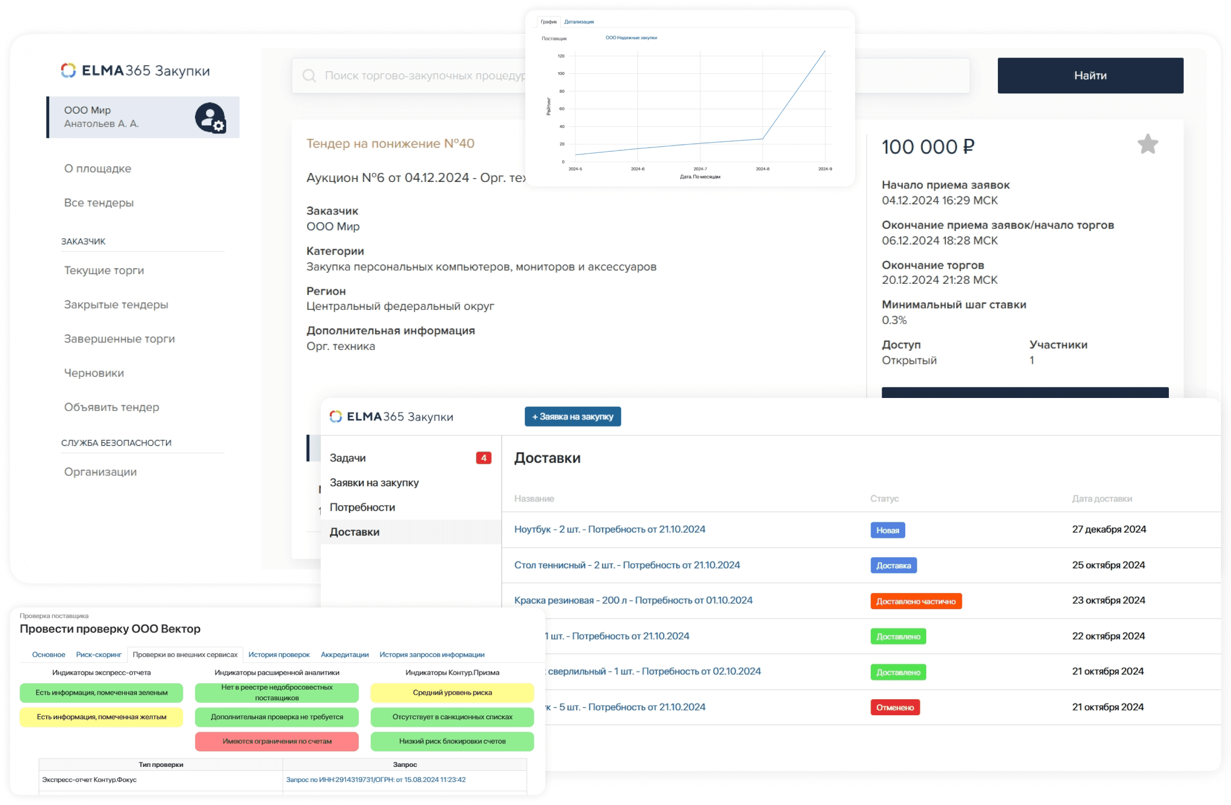
Task: Open Проверки во внешних сервисах tab
Action: click(x=185, y=655)
